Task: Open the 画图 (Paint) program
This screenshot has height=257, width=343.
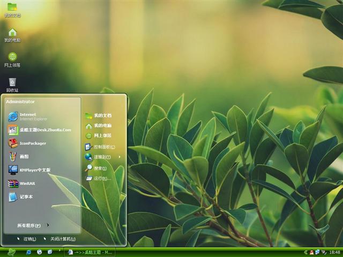Action: (24, 157)
